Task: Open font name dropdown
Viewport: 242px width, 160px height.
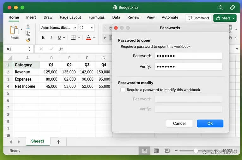Action: point(75,28)
